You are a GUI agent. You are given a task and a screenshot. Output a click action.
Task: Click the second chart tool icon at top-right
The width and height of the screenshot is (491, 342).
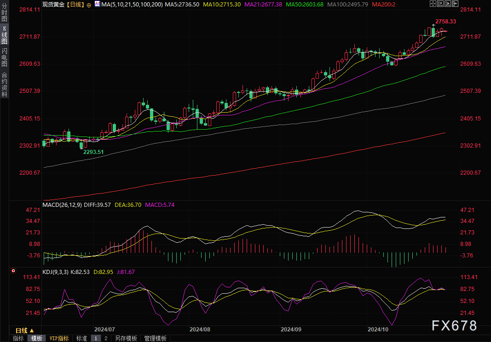(x=440, y=4)
